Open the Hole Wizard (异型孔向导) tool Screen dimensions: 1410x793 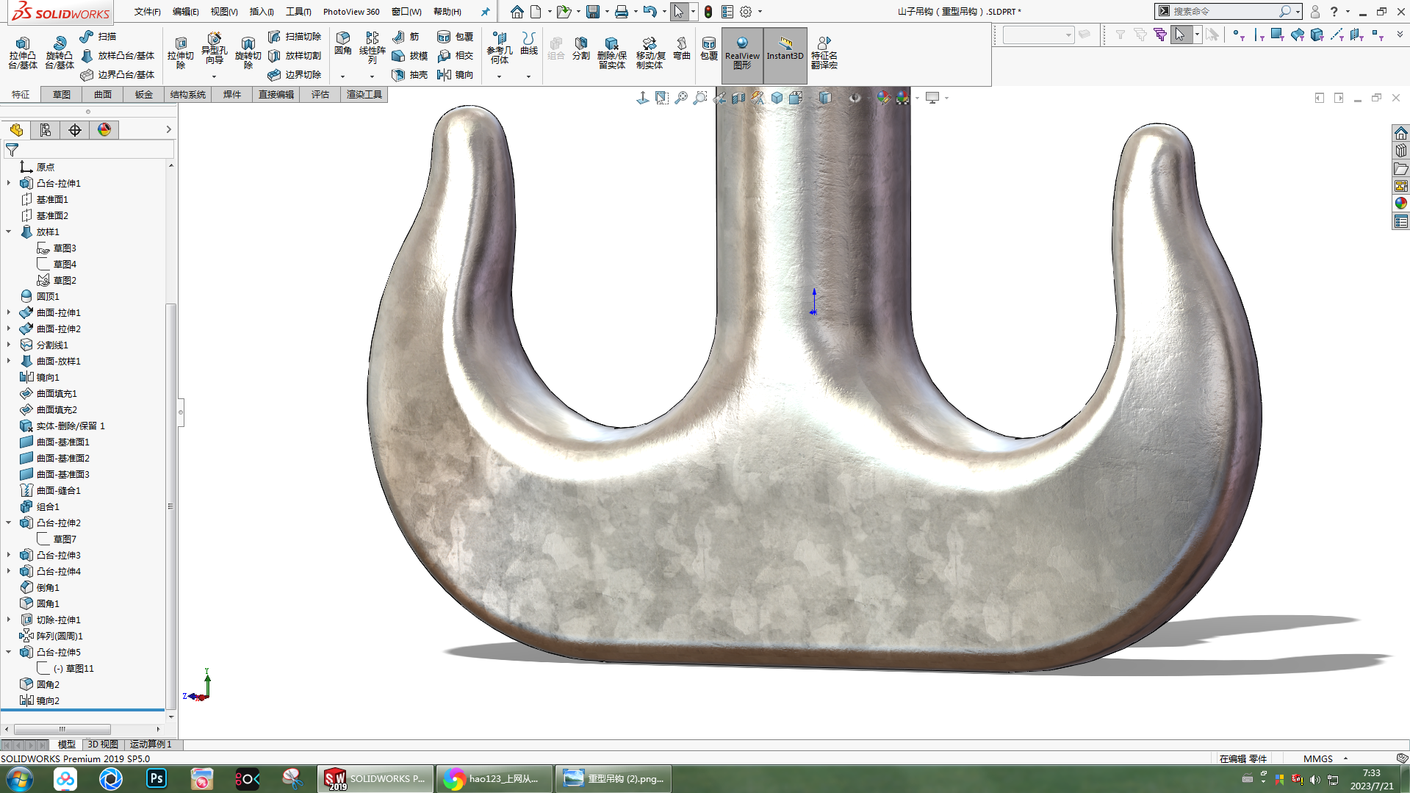(214, 40)
